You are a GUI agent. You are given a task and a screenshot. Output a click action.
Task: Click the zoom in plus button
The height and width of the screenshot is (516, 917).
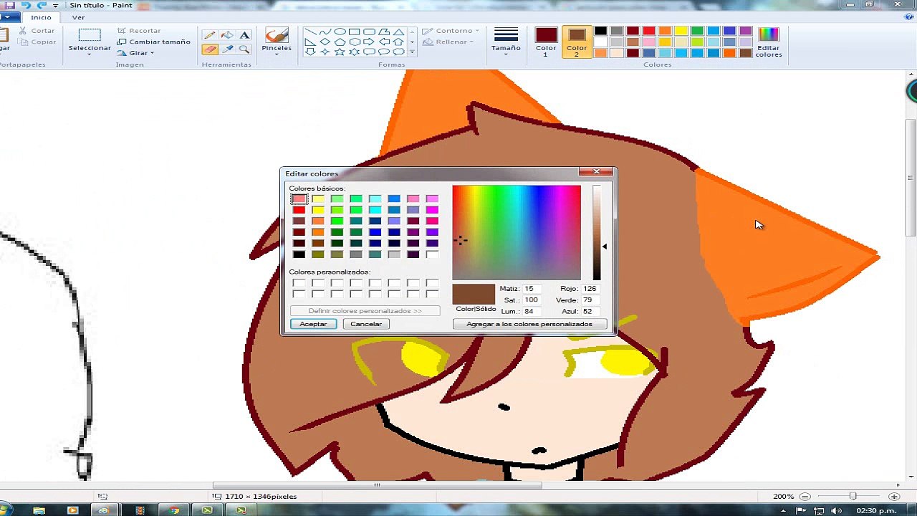[x=895, y=496]
